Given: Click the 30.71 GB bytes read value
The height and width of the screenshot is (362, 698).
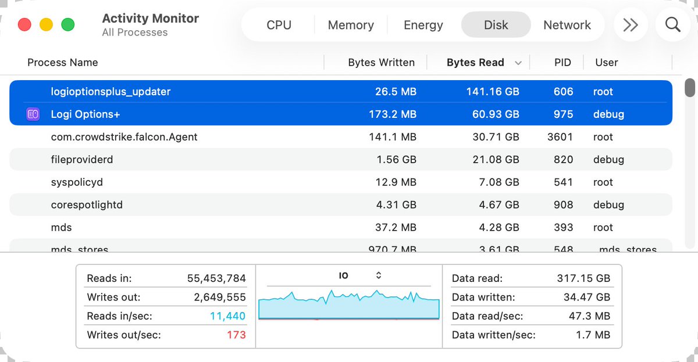Looking at the screenshot, I should (496, 137).
